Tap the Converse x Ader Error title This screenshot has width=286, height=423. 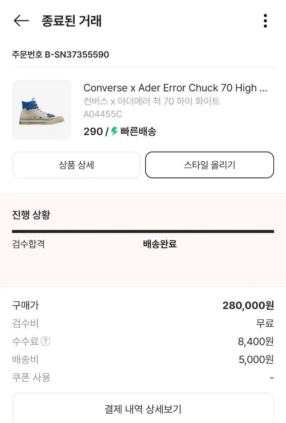click(x=175, y=88)
